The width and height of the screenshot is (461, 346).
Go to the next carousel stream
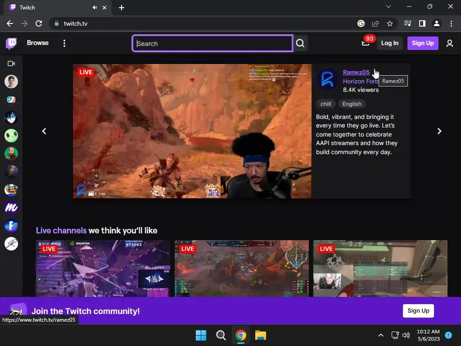coord(439,131)
